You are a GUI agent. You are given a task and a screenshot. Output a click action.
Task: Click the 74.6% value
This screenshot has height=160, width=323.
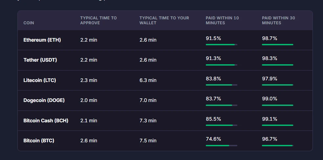213,139
